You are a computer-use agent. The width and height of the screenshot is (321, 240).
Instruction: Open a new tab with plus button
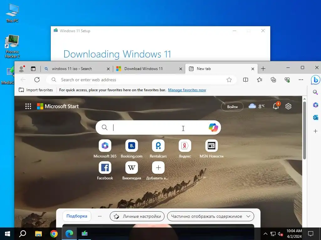click(263, 69)
